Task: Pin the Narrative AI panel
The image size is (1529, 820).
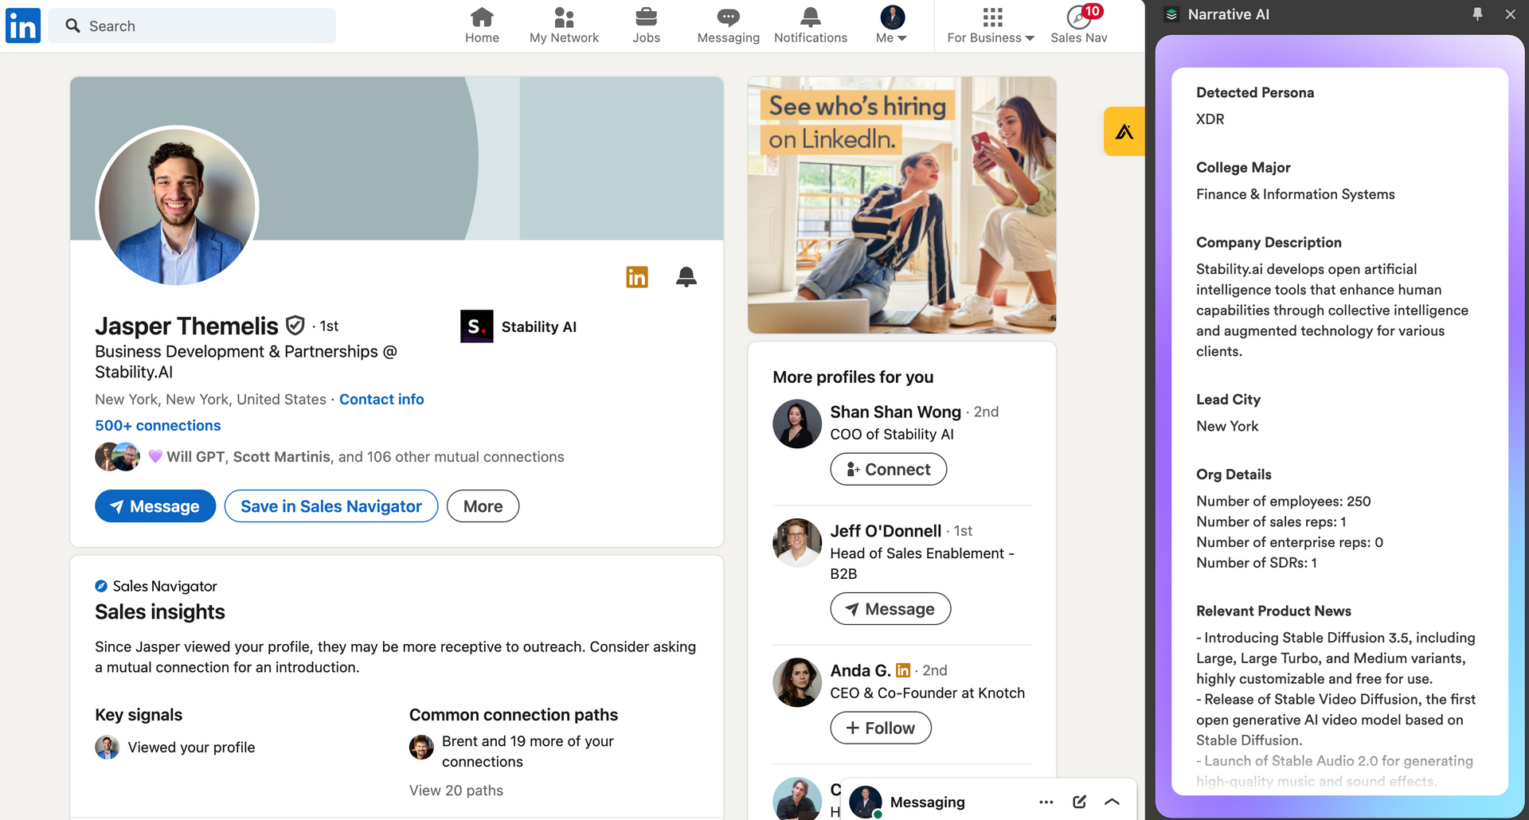Action: (x=1477, y=14)
